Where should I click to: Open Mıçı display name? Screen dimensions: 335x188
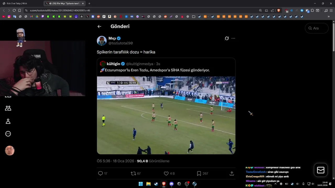tap(112, 38)
